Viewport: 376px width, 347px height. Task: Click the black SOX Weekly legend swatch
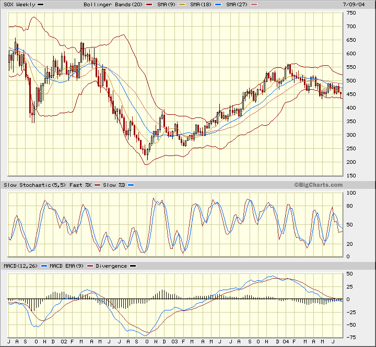[x=41, y=5]
